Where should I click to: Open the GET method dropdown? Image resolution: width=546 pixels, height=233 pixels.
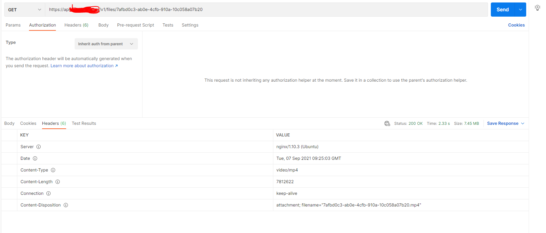[x=25, y=10]
